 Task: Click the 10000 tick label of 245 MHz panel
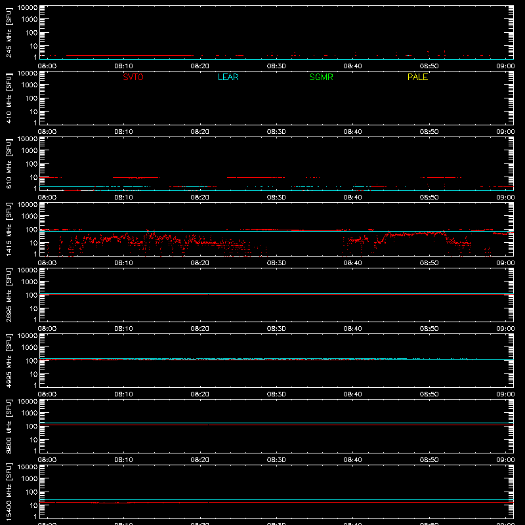[28, 8]
